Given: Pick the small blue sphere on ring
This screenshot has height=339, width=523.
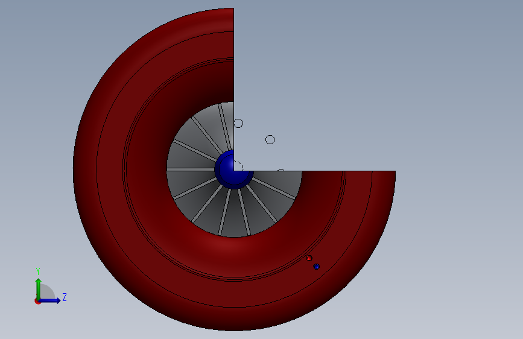Looking at the screenshot, I should 317,267.
